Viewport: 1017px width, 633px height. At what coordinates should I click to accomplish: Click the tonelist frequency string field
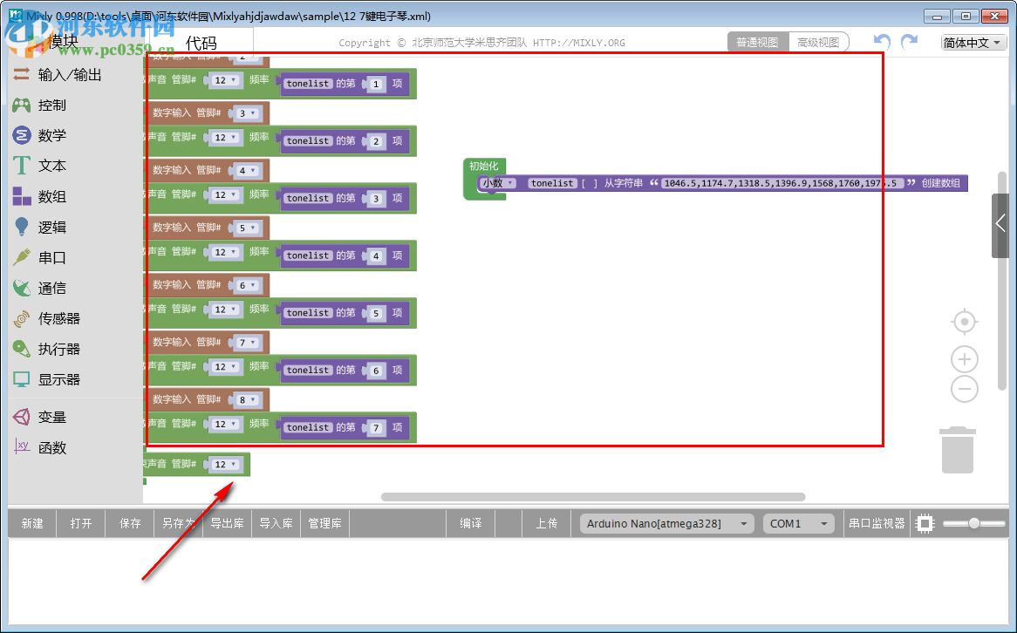[x=781, y=184]
